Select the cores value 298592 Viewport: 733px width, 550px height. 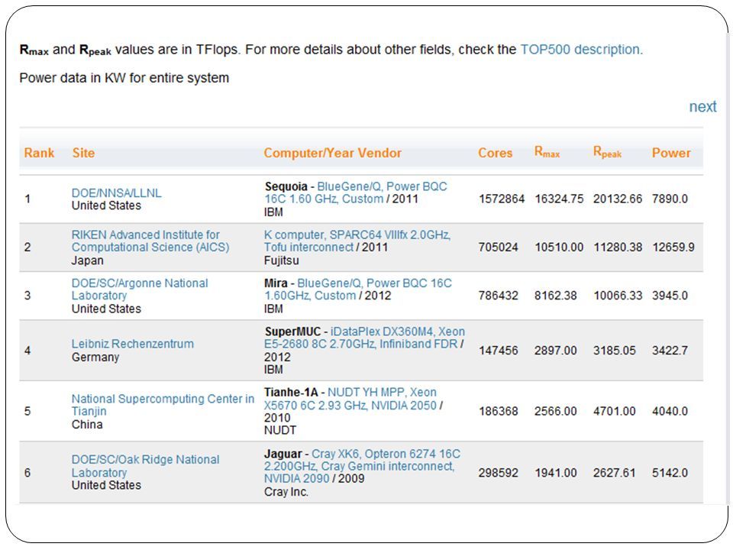(499, 473)
